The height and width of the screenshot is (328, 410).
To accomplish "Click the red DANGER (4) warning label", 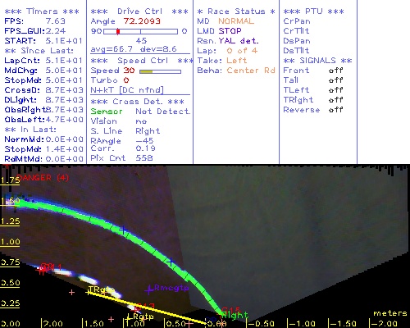I will 43,178.
